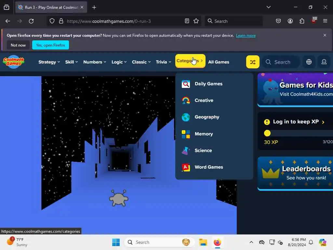Click the Run 3 game canvas character
The image size is (333, 250).
click(118, 198)
